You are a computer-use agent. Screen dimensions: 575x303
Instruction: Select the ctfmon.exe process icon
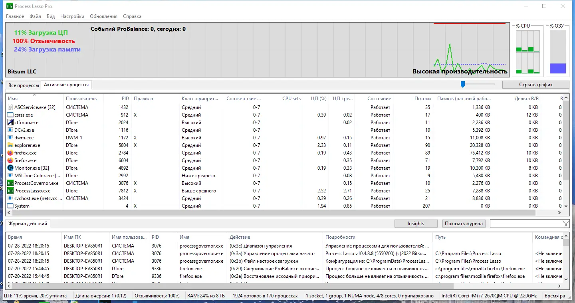coord(10,123)
